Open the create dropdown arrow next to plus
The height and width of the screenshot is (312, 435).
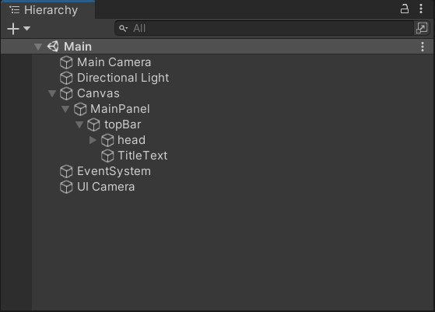pos(27,28)
